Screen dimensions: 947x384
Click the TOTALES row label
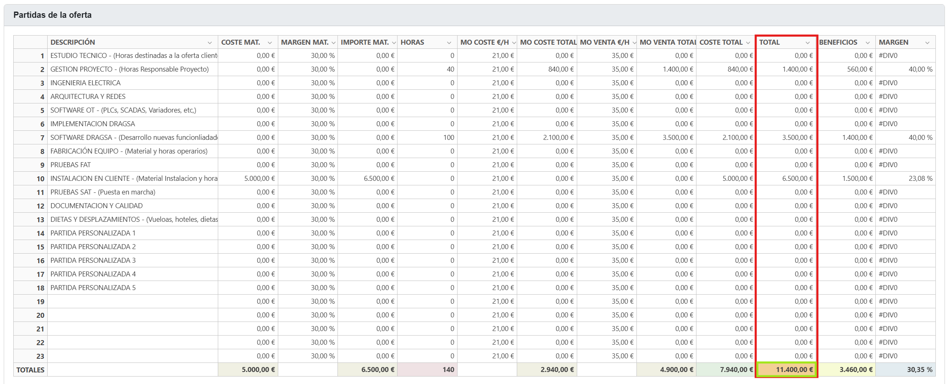tap(31, 370)
